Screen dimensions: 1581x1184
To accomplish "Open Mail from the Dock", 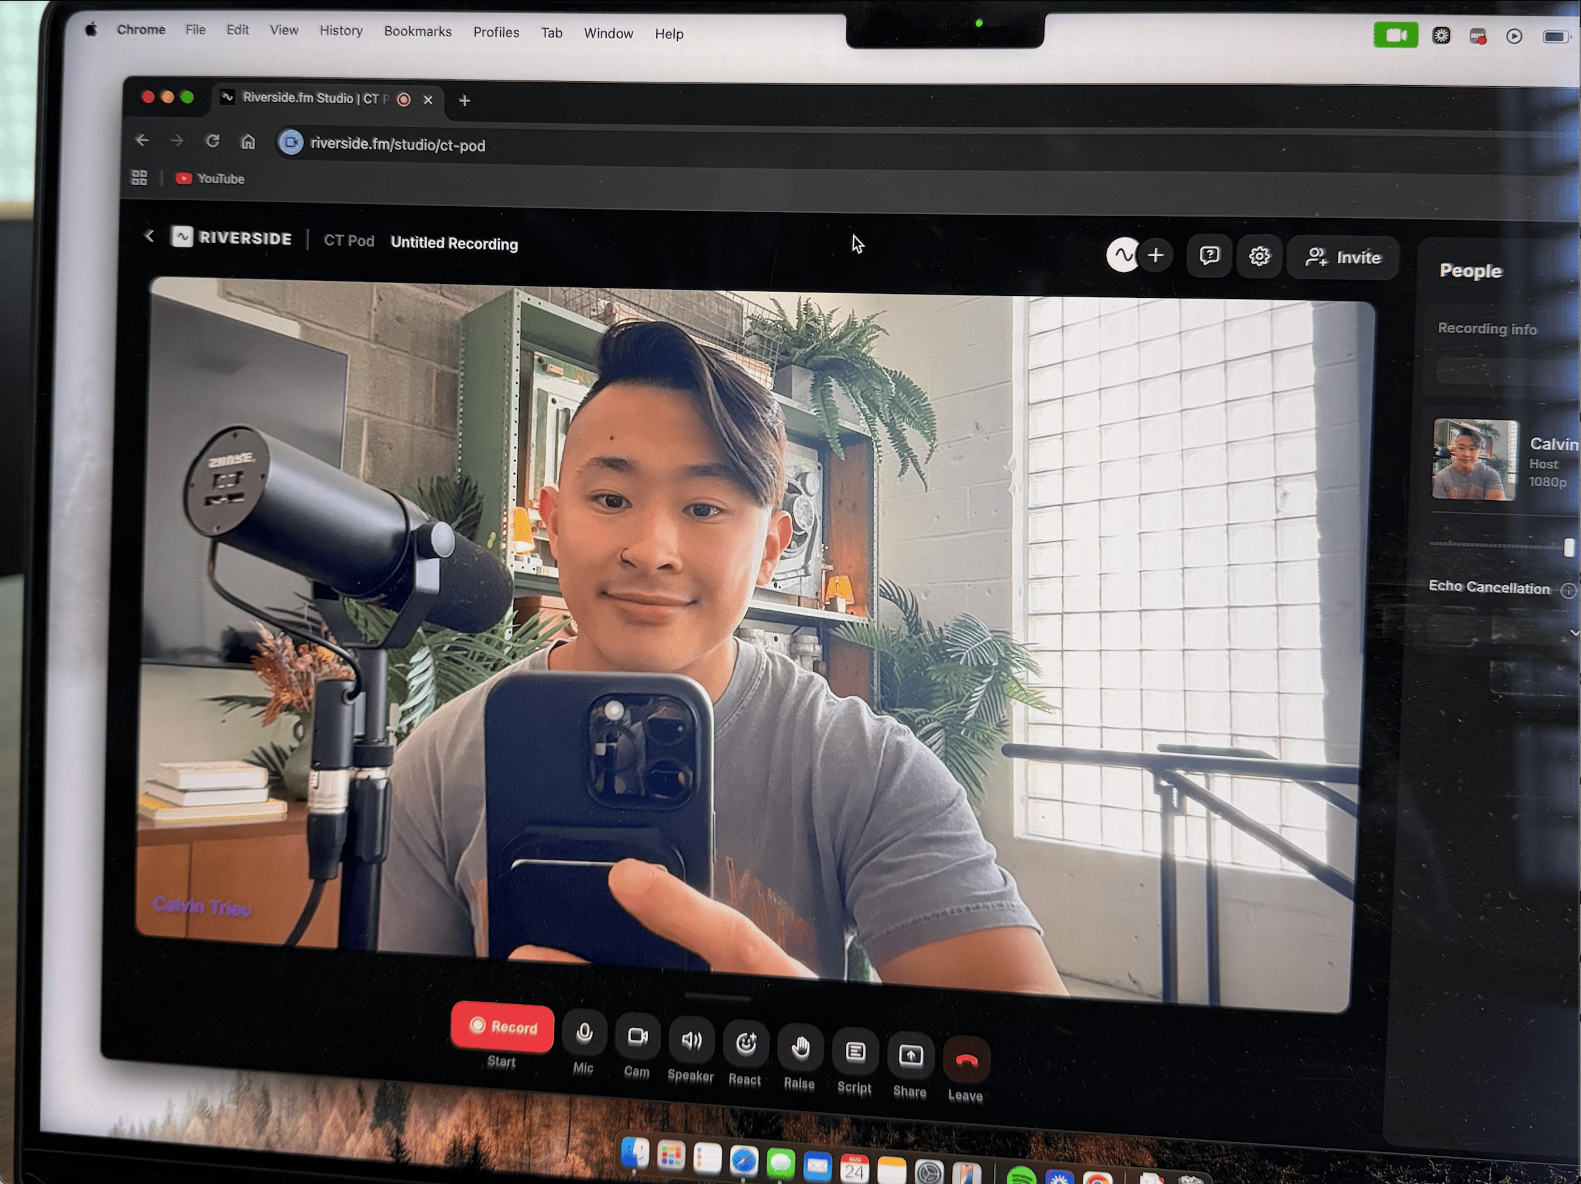I will point(817,1167).
